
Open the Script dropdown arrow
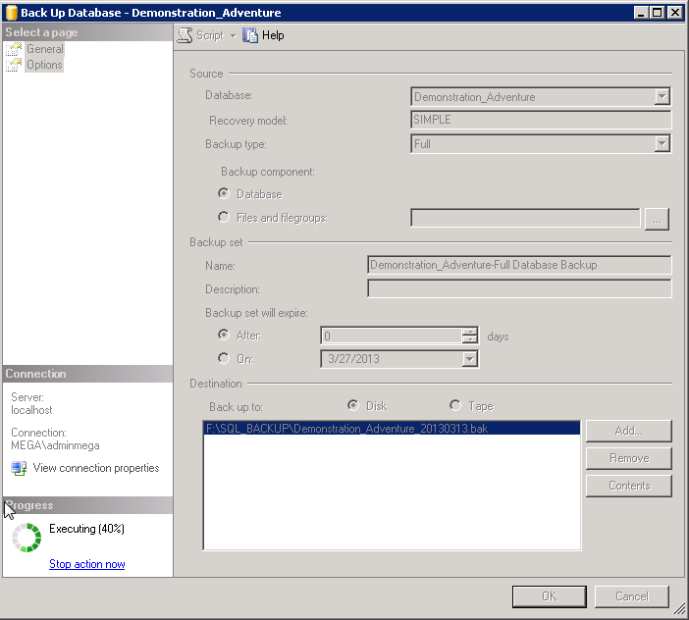(233, 35)
